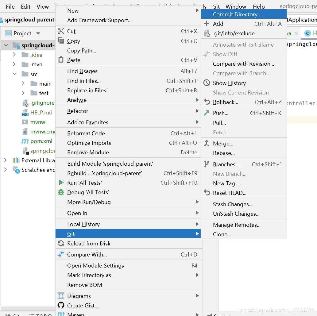Collapse the src folder node
Image resolution: width=317 pixels, height=316 pixels.
pos(14,74)
